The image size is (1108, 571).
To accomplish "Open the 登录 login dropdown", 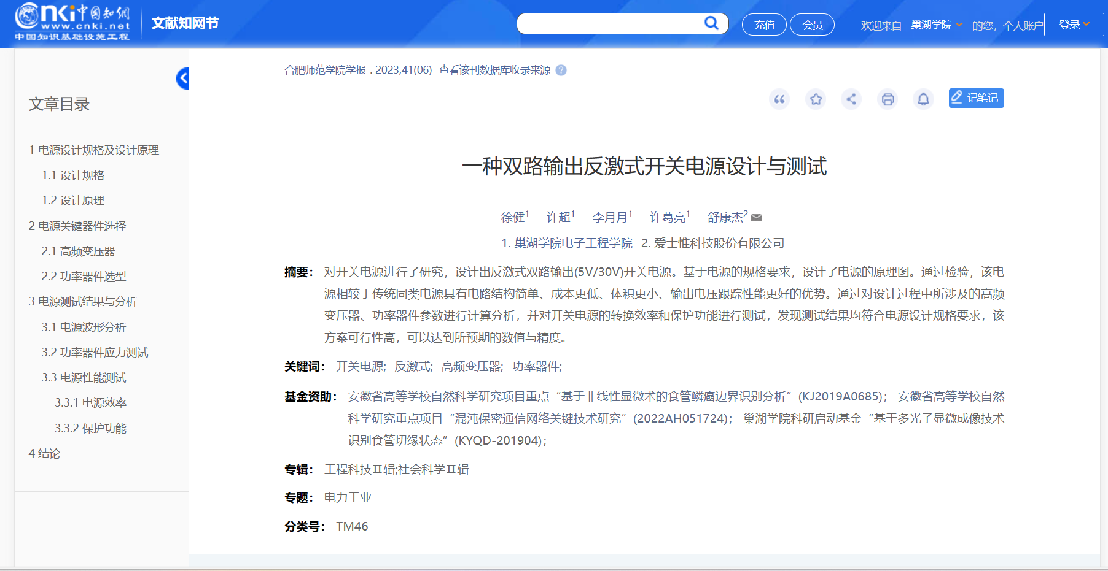I will pyautogui.click(x=1074, y=25).
